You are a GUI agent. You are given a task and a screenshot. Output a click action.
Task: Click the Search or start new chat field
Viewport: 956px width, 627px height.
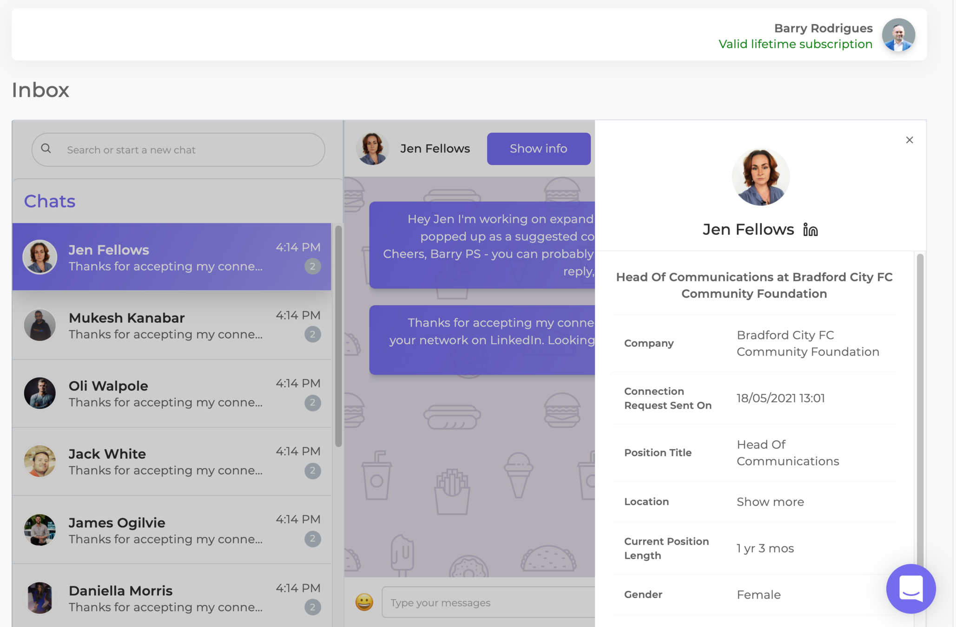[186, 150]
